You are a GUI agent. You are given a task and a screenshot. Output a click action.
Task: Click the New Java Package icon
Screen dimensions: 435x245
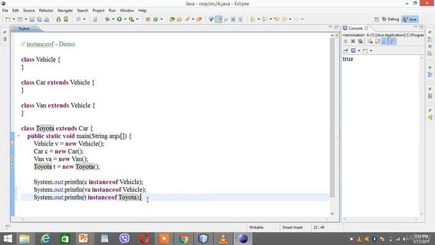point(148,19)
